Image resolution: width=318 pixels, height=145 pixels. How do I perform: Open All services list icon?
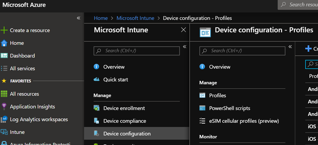(x=4, y=68)
